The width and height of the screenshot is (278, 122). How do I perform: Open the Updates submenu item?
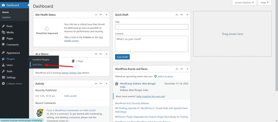pyautogui.click(x=7, y=17)
